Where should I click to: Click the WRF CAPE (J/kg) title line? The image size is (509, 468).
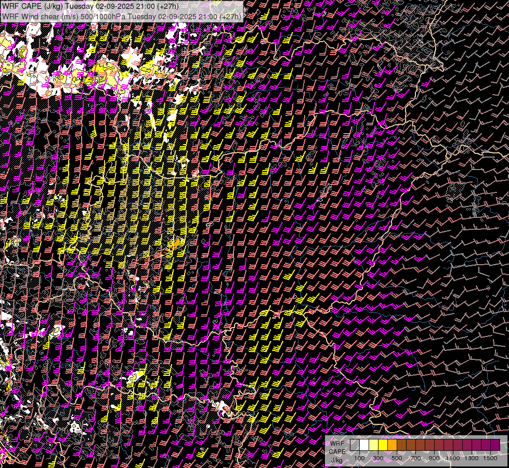click(90, 6)
